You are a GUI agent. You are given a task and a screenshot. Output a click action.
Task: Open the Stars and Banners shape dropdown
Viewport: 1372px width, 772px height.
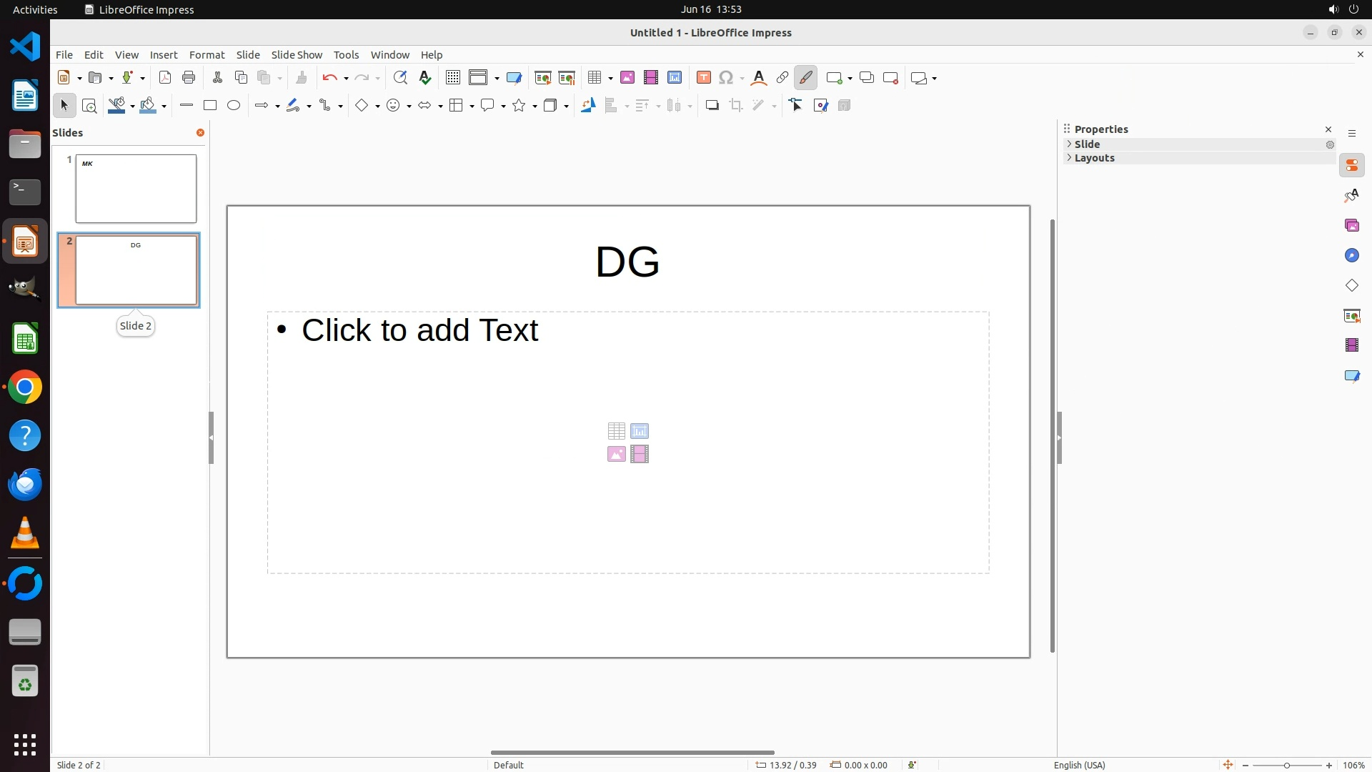pos(535,107)
